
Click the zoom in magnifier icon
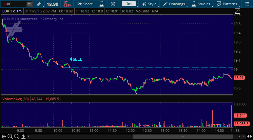point(10,136)
